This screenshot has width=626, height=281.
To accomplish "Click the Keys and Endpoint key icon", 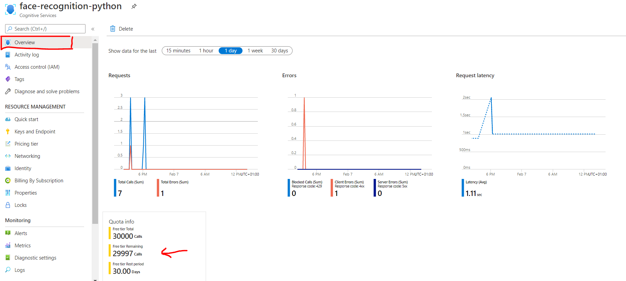I will coord(8,132).
